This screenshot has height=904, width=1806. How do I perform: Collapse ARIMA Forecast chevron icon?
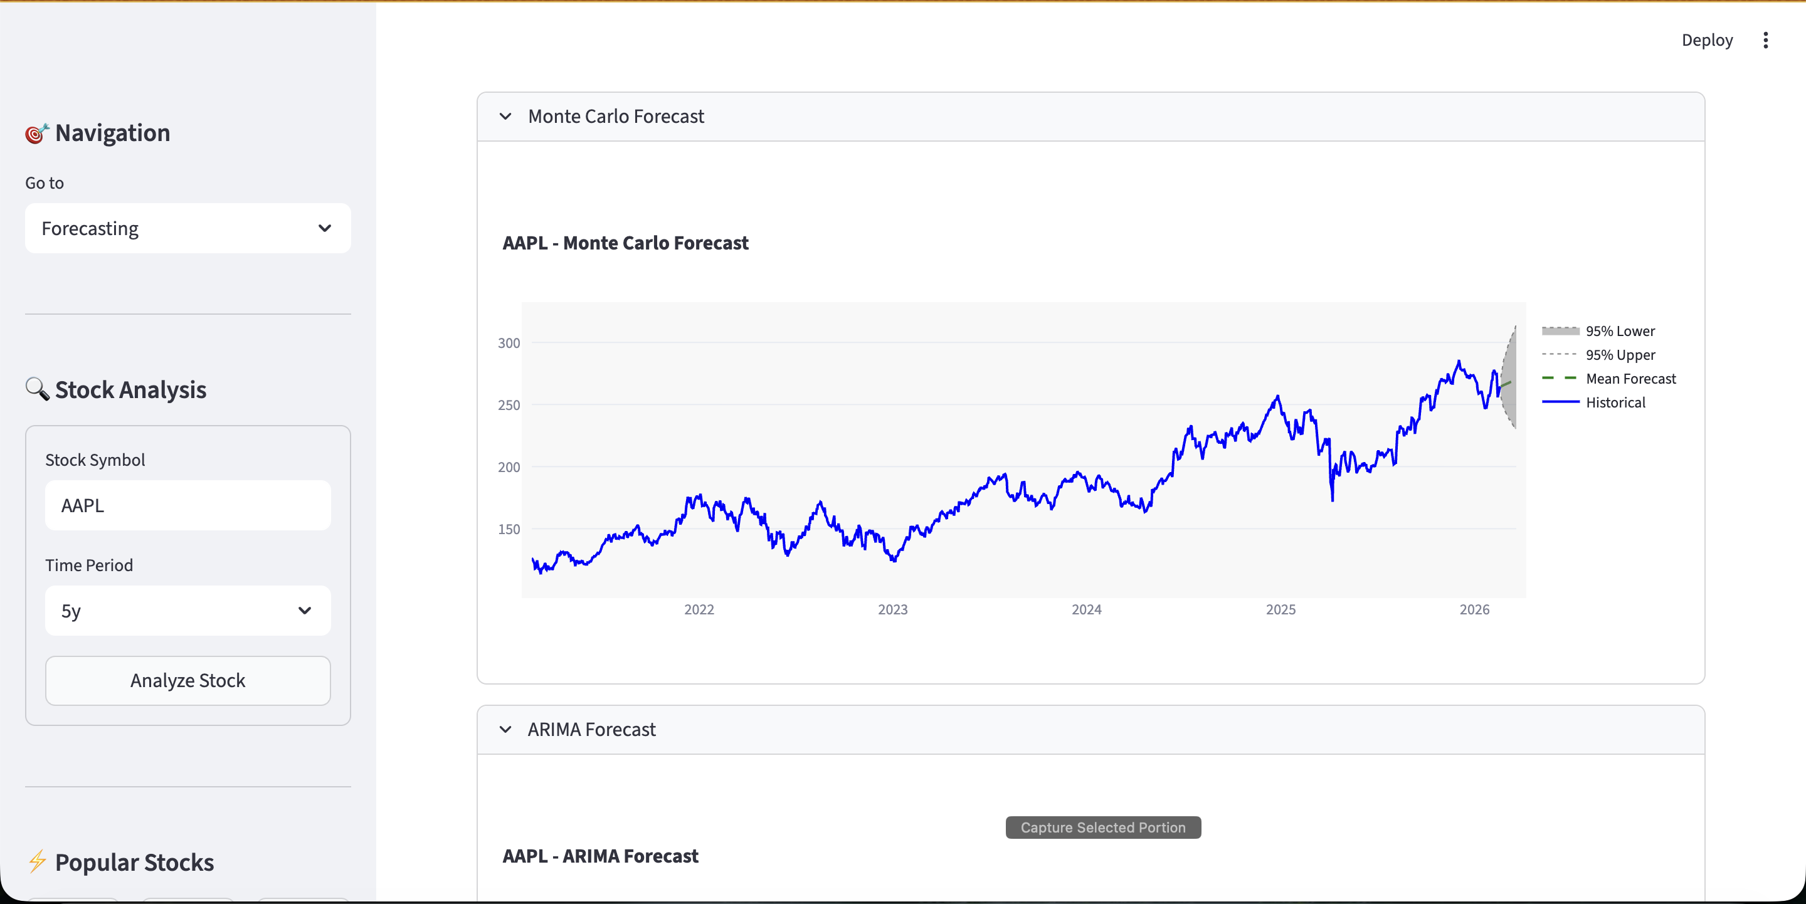point(505,730)
